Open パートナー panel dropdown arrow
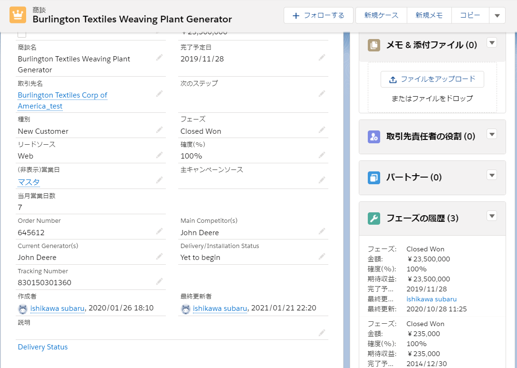 pyautogui.click(x=492, y=175)
